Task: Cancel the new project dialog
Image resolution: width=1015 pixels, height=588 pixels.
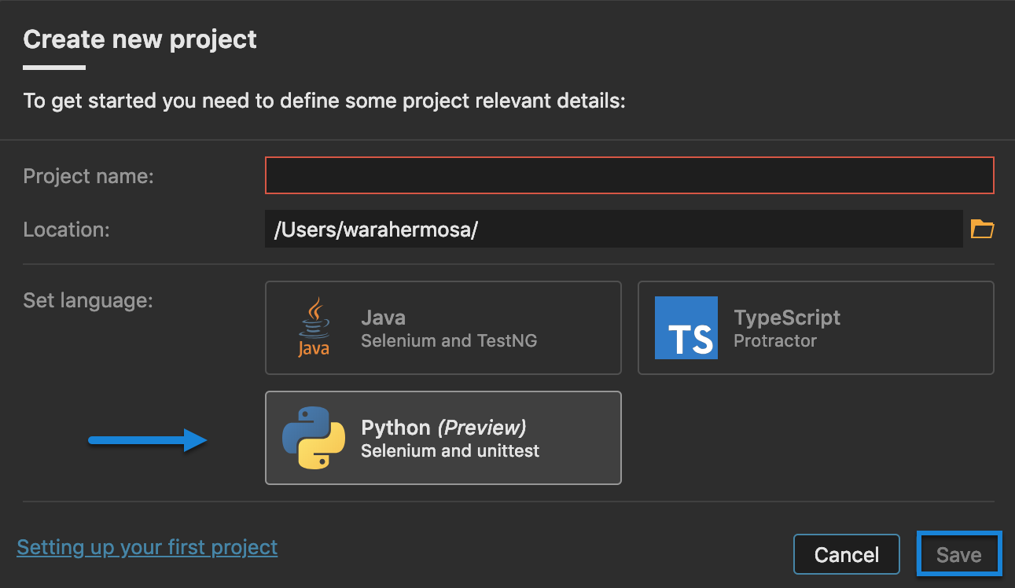Action: click(847, 555)
